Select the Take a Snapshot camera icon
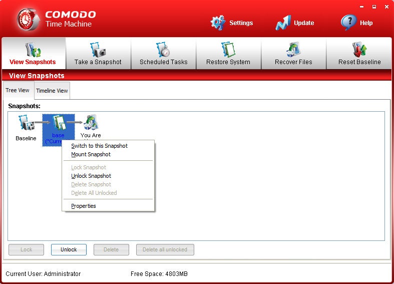The image size is (394, 284). [98, 50]
